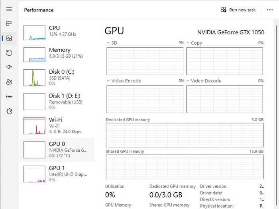Image resolution: width=279 pixels, height=209 pixels.
Task: Select the CPU performance item
Action: point(57,33)
